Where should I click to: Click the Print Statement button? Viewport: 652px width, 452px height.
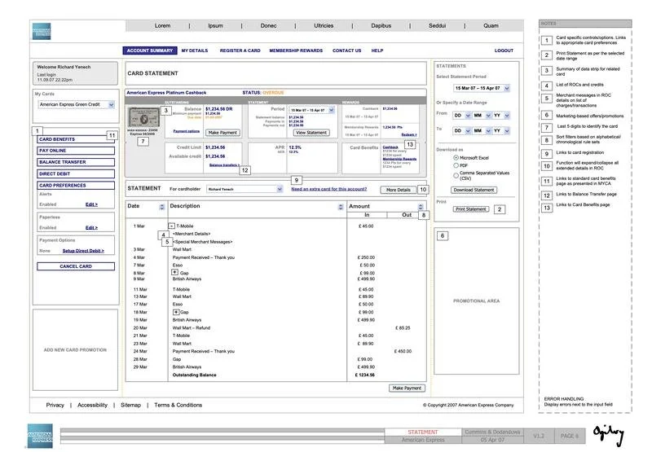click(x=471, y=209)
